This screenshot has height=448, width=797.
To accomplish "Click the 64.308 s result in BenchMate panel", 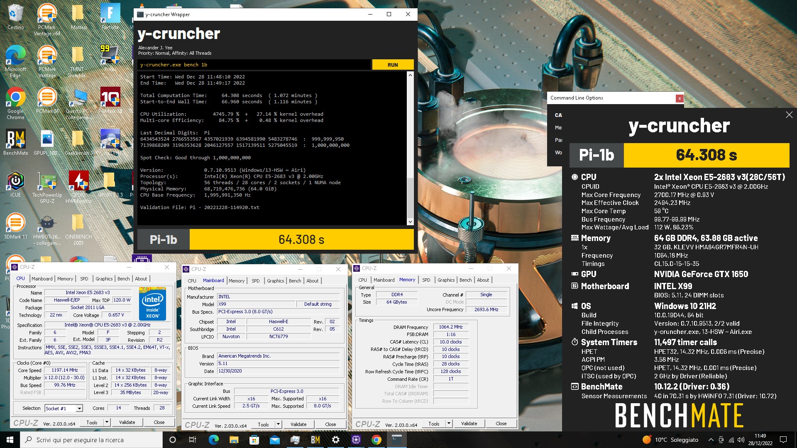I will 707,155.
